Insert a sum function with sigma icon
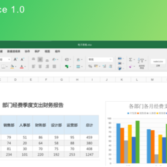This screenshot has width=167, height=167. (130, 59)
